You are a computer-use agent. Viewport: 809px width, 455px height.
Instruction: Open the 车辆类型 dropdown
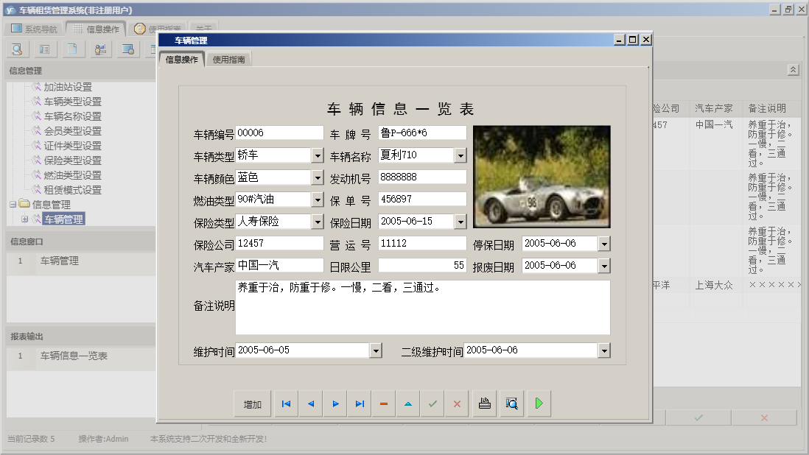click(318, 155)
